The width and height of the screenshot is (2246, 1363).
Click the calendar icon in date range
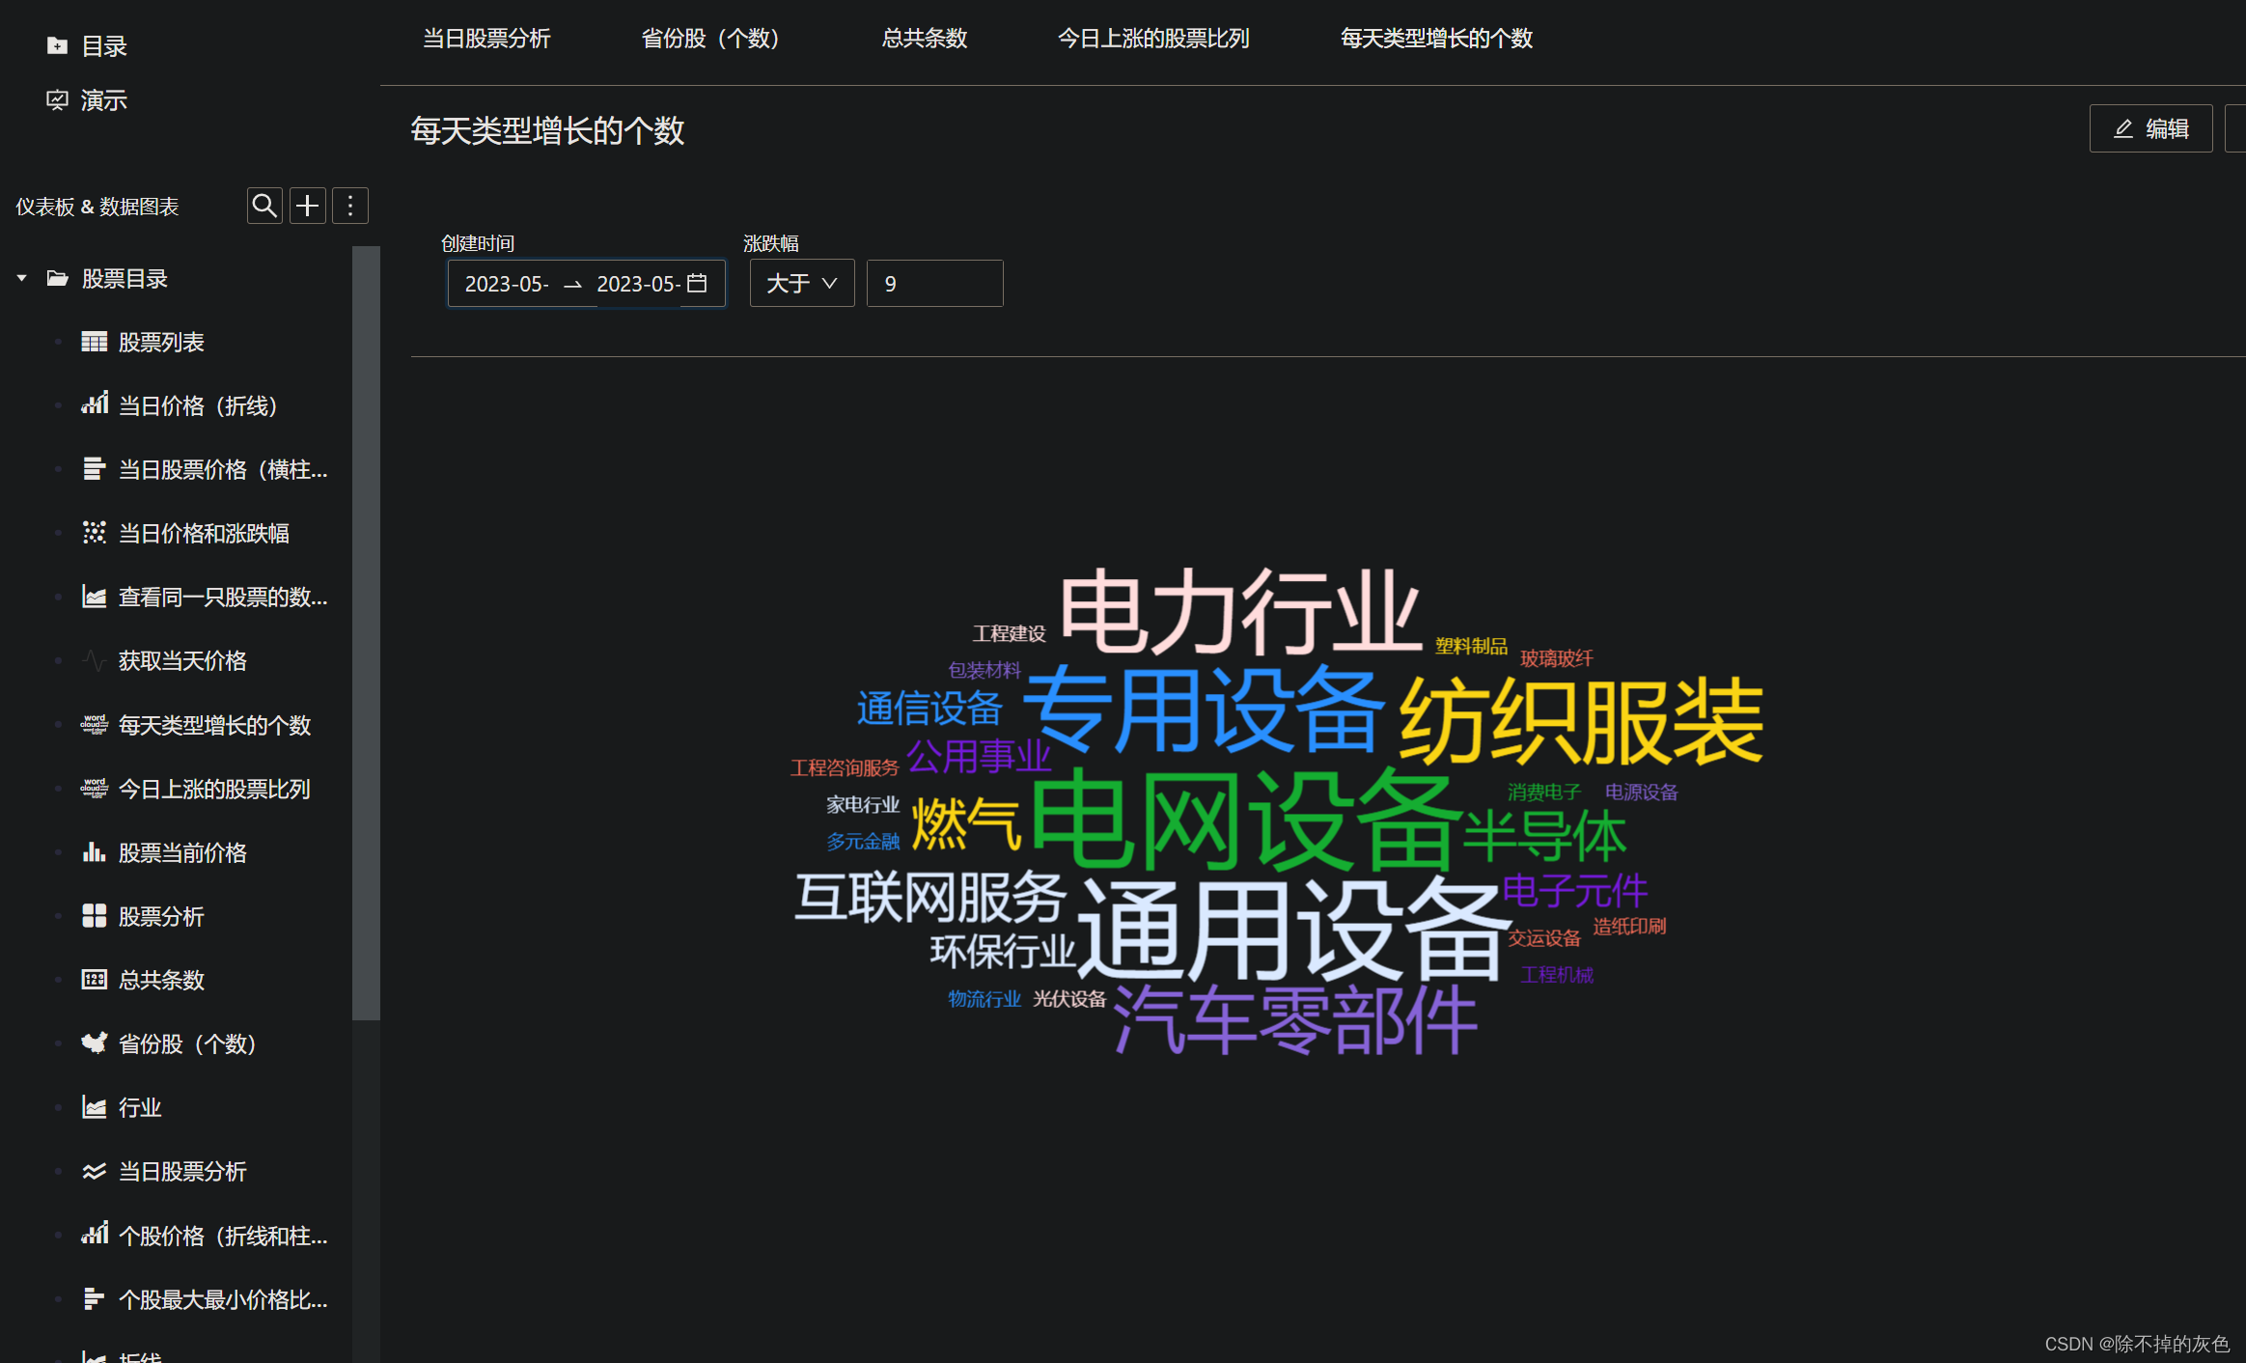click(697, 283)
